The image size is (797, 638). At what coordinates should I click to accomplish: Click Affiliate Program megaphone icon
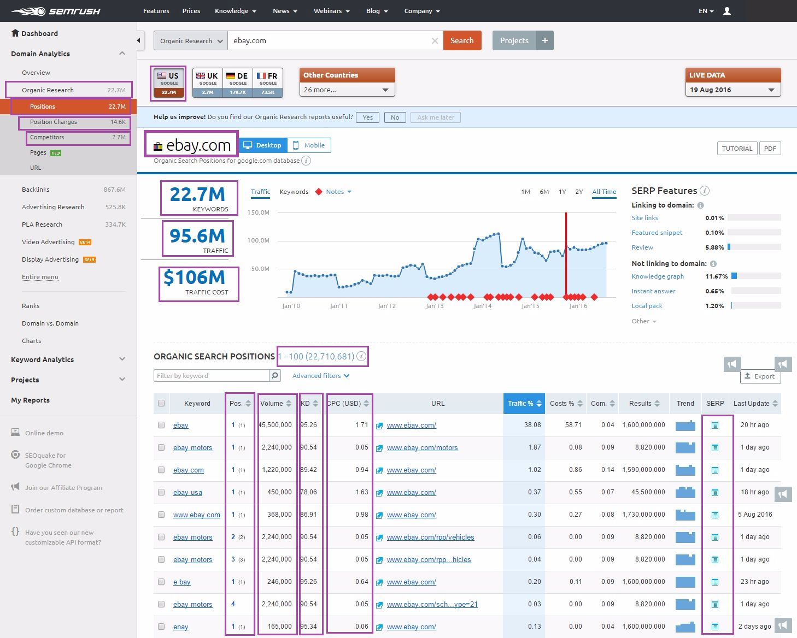pyautogui.click(x=15, y=487)
